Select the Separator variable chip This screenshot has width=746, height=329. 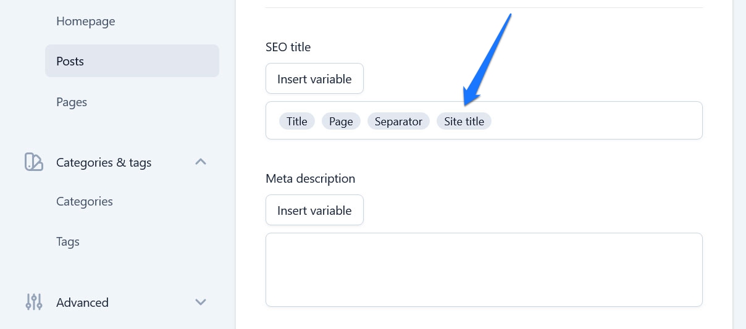[x=398, y=122]
